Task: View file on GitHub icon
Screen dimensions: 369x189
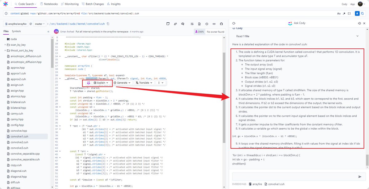Action: [x=221, y=24]
